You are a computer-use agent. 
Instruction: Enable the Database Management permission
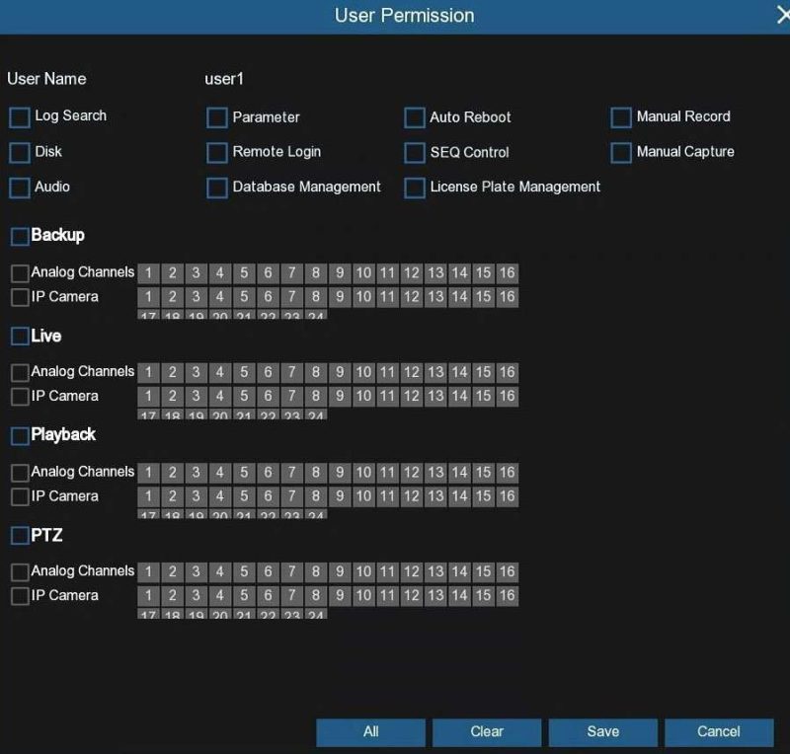(x=216, y=188)
